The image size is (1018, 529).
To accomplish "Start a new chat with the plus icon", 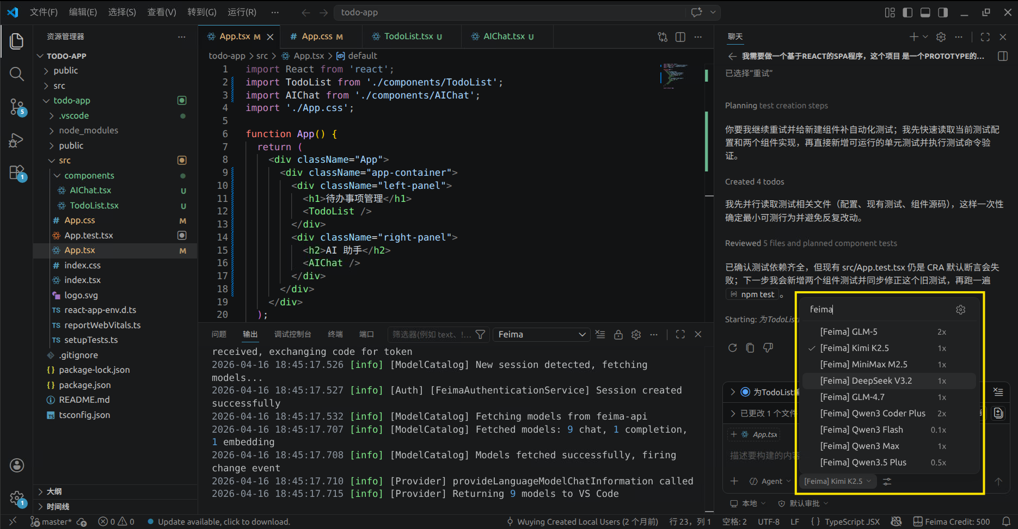I will (x=914, y=37).
